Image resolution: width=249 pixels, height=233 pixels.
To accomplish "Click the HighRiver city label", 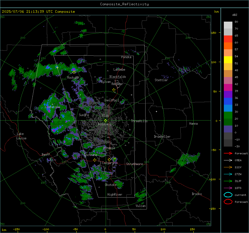I will click(x=115, y=194).
